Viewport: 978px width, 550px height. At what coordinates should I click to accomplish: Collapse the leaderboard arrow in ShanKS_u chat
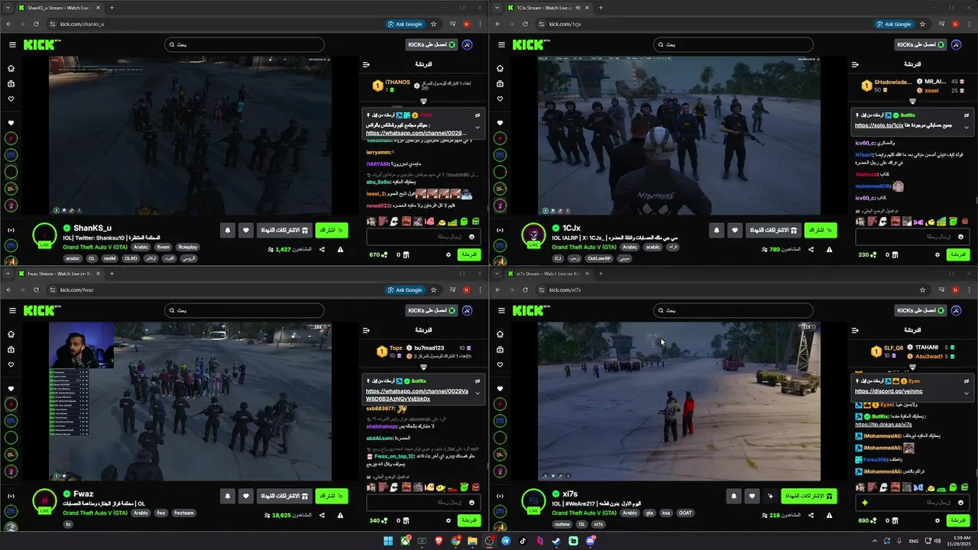(x=423, y=101)
